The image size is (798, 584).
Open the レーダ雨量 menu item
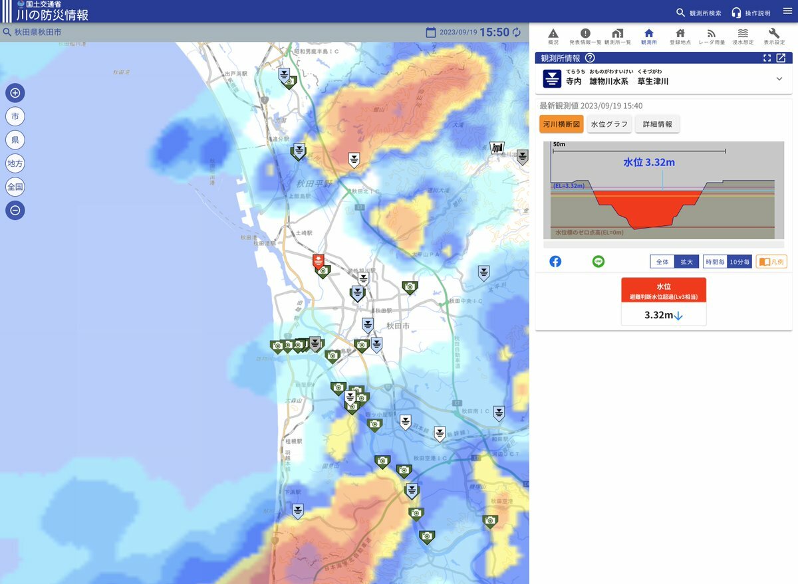tap(711, 37)
